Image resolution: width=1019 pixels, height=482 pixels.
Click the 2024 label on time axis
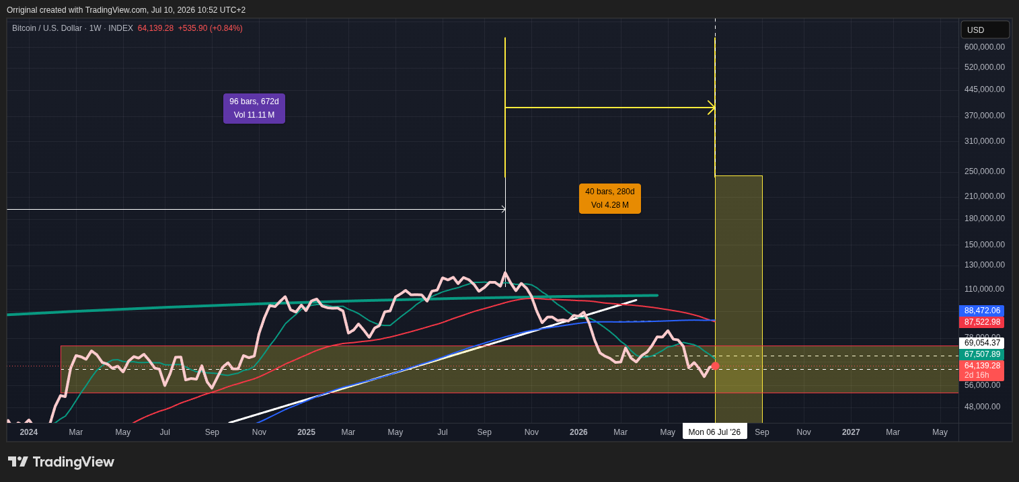tap(29, 432)
